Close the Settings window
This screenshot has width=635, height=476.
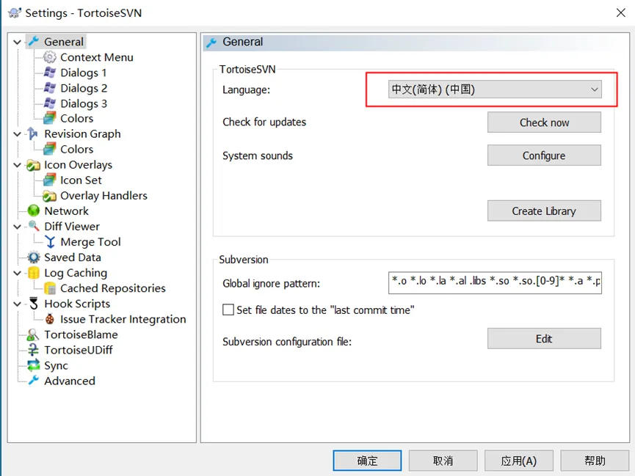pos(620,12)
